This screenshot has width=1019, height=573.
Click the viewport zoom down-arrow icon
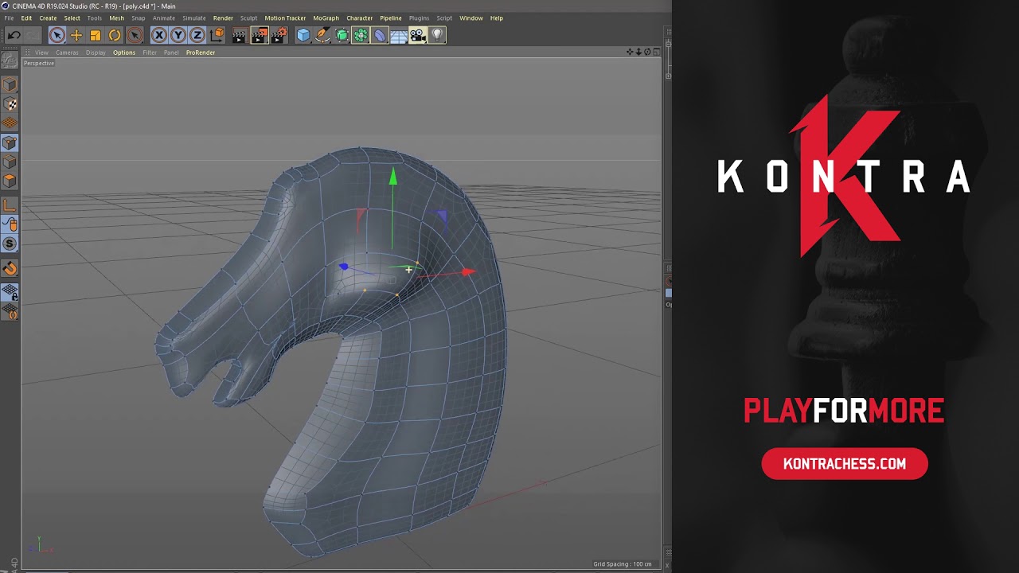[x=638, y=52]
